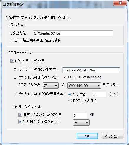Screen dimensions: 129x145
Task: Expand the 日 rotation unit dropdown
Action: point(81,123)
